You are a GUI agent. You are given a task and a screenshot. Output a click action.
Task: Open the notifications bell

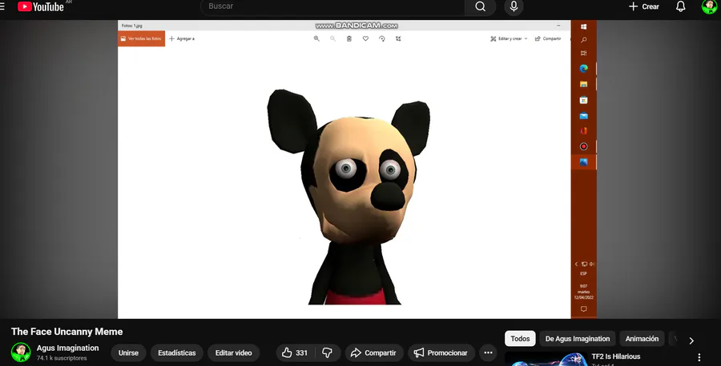coord(680,6)
